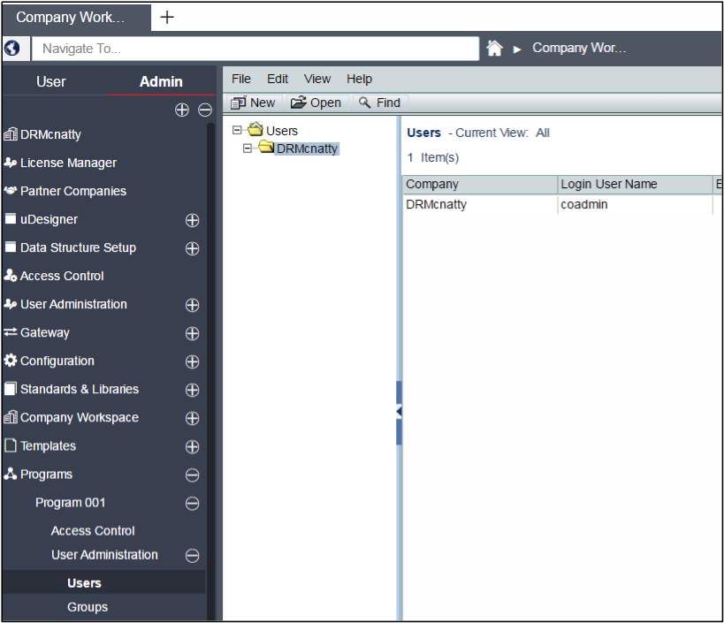Click the expand-all plus icon above sidebar
The image size is (724, 623).
click(182, 110)
